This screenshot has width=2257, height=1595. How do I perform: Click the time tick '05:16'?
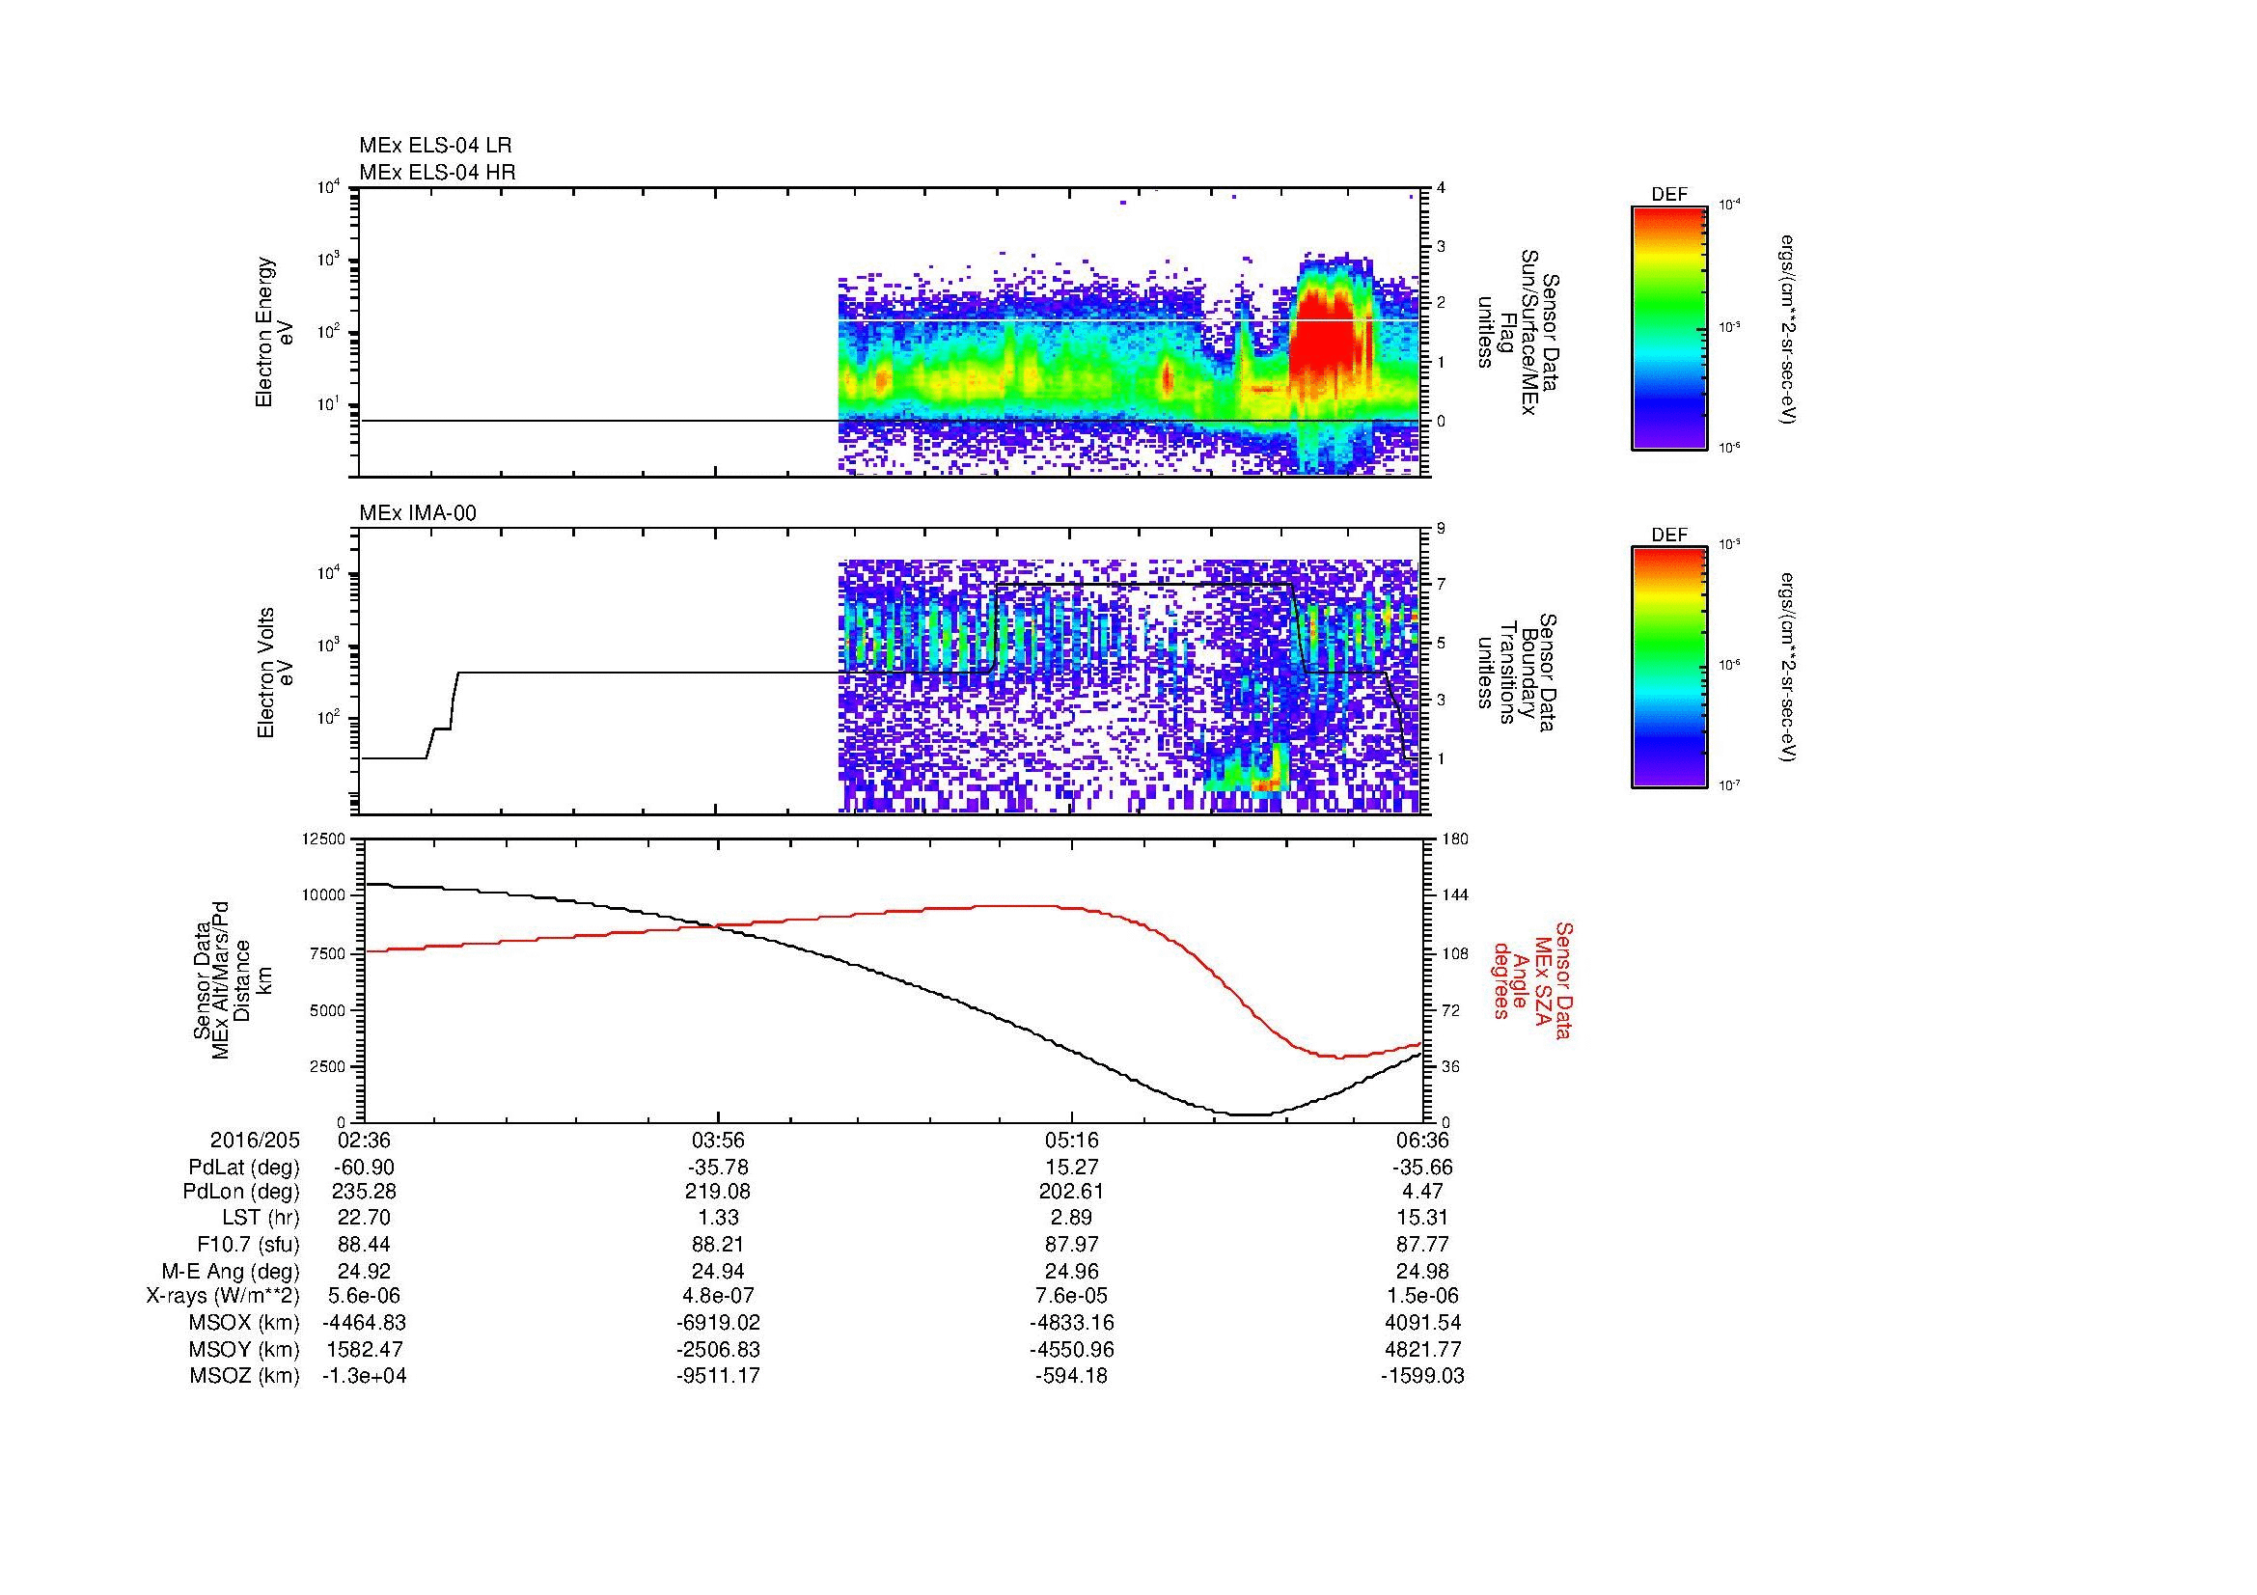pos(1071,1141)
